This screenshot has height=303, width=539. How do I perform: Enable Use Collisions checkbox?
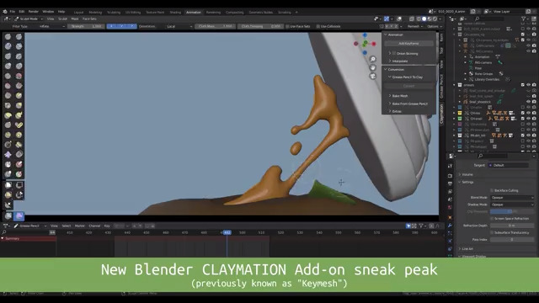coord(318,26)
